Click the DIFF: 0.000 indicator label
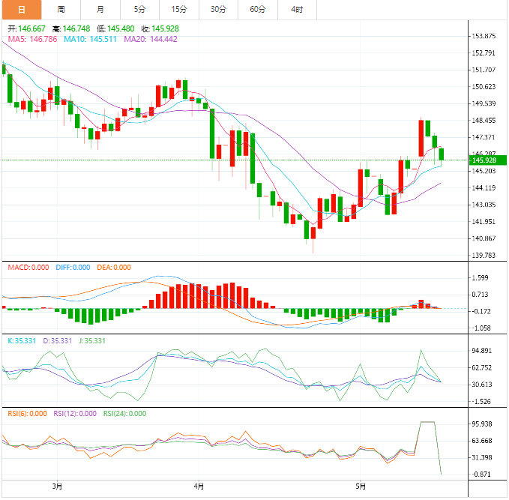Viewport: 509px width, 500px height. pos(73,268)
